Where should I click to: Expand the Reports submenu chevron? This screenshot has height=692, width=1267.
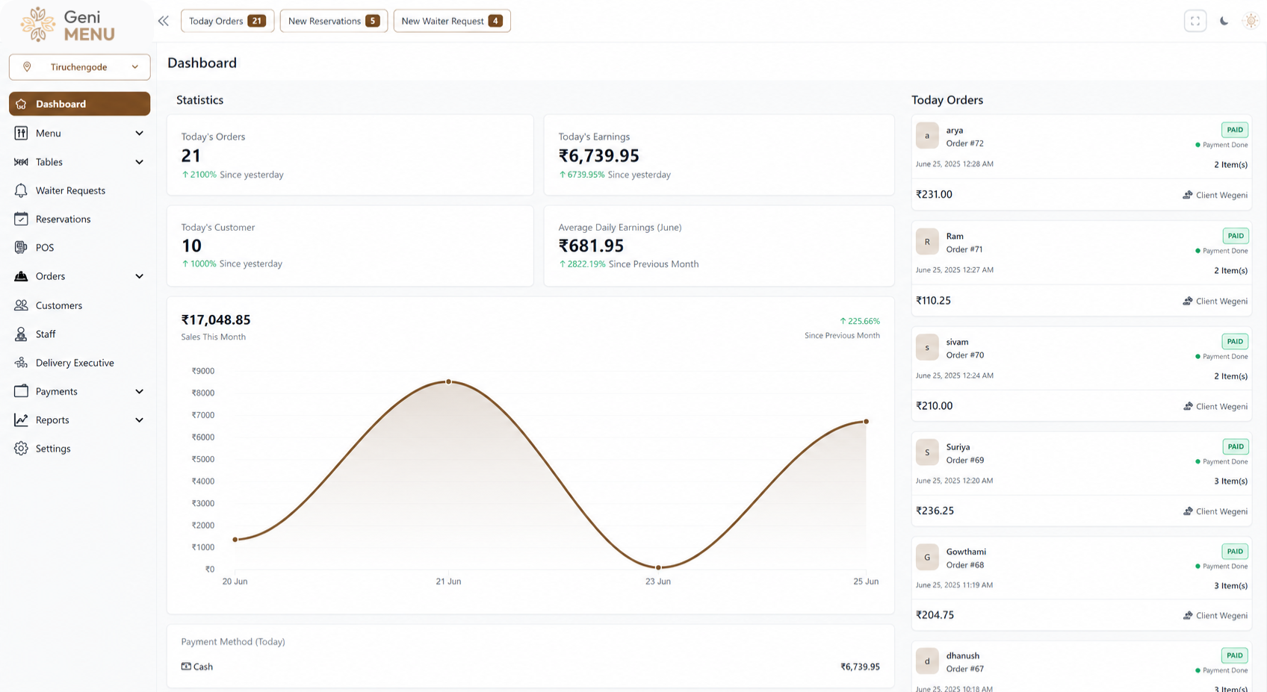(139, 420)
